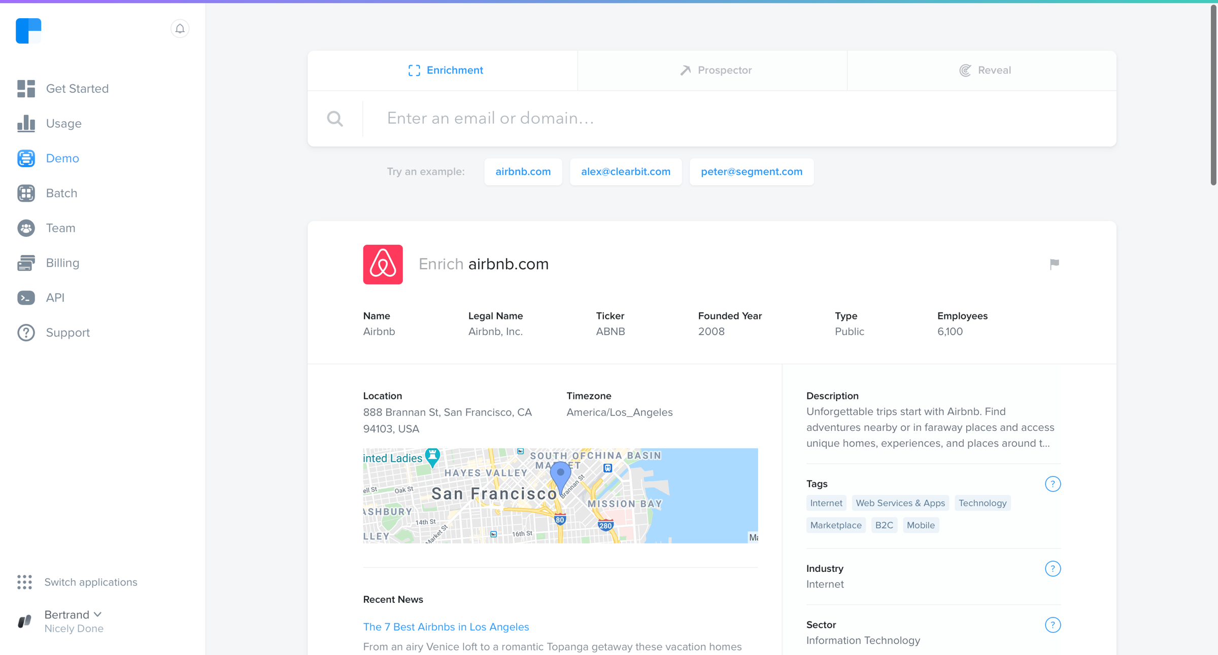This screenshot has height=655, width=1218.
Task: Click the Team sidebar icon
Action: [26, 228]
